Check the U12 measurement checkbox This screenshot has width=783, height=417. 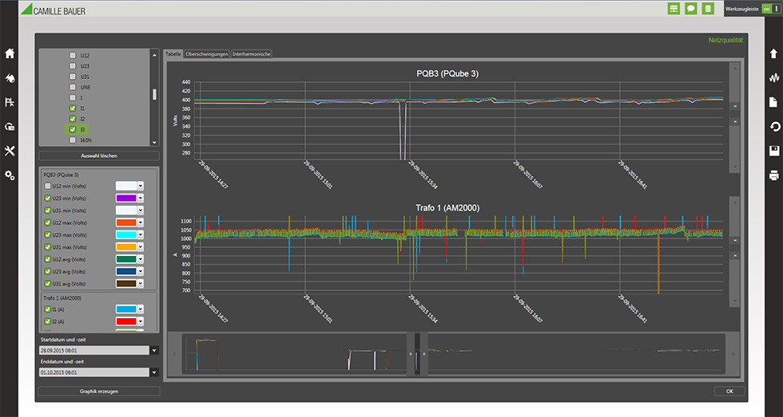click(x=73, y=55)
